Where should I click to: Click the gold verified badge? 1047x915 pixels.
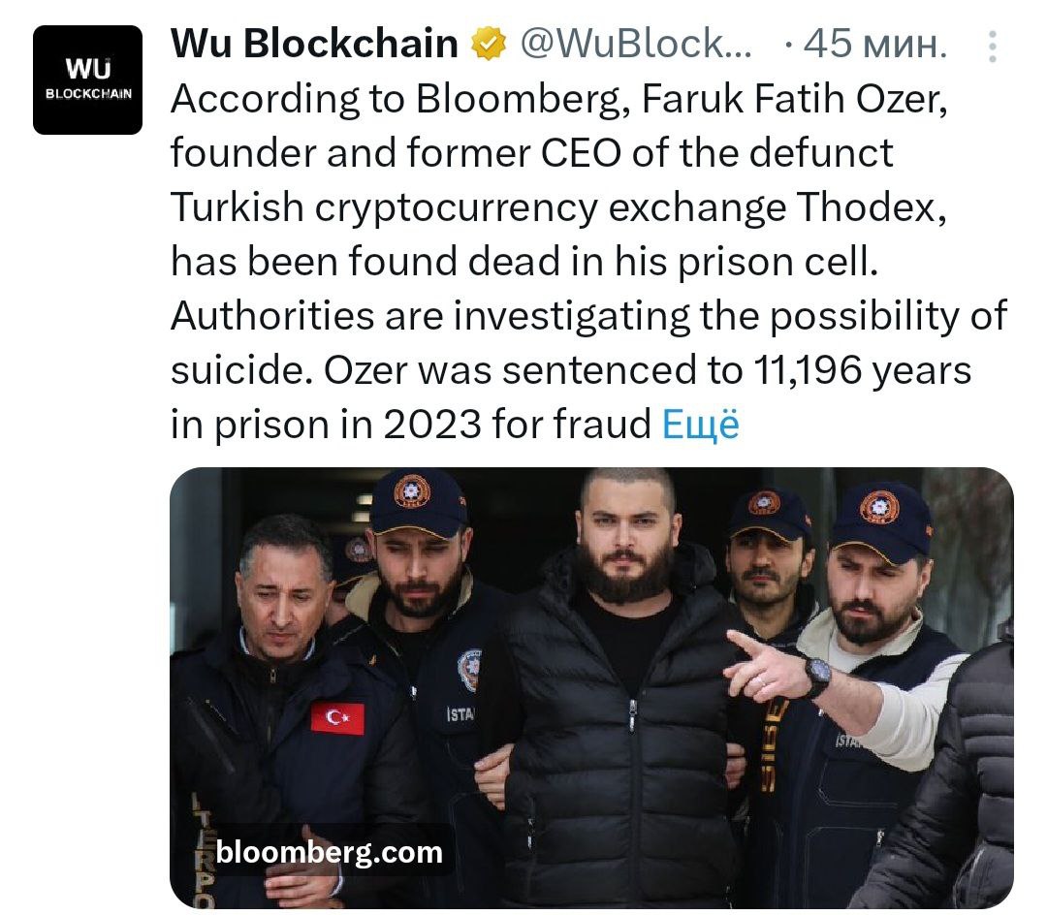[x=488, y=44]
